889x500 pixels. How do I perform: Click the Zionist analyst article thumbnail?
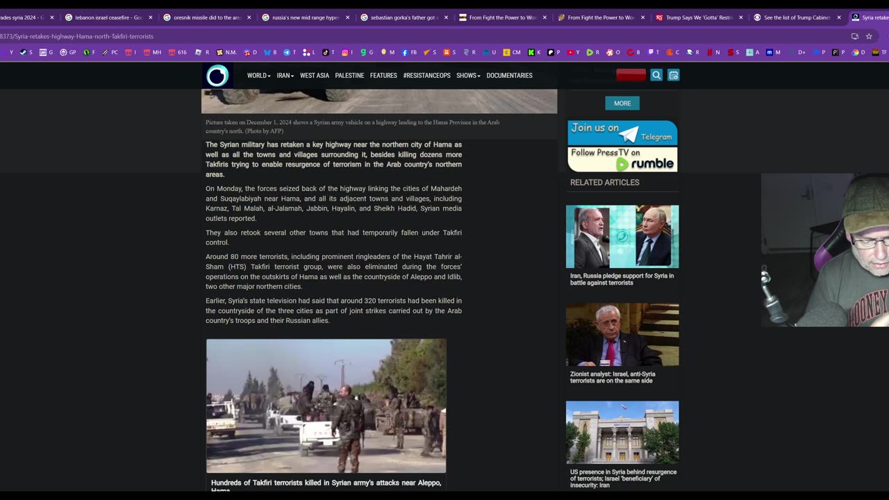(622, 334)
